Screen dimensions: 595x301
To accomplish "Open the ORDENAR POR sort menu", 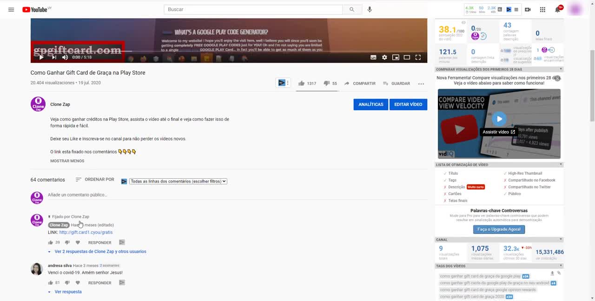I will (95, 180).
